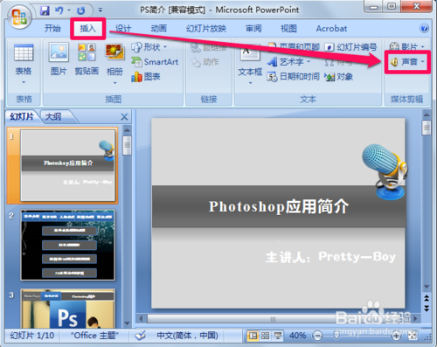Insert a picture via 图片 icon
Screen dimensions: 437x347
tap(59, 59)
